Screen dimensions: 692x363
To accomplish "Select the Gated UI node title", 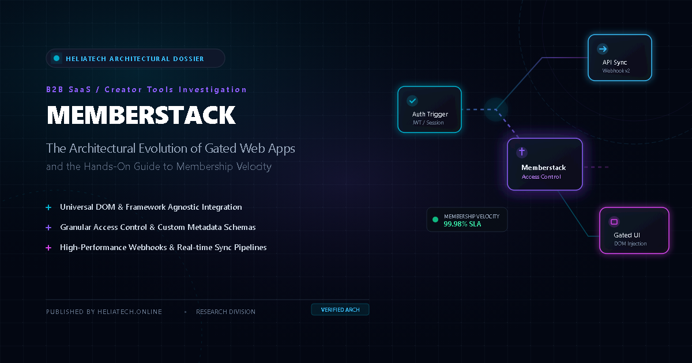I will (627, 235).
